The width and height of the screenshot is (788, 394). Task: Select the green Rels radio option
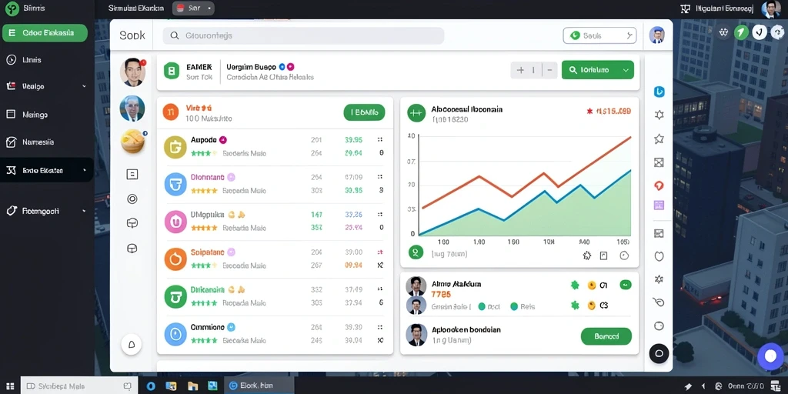514,306
